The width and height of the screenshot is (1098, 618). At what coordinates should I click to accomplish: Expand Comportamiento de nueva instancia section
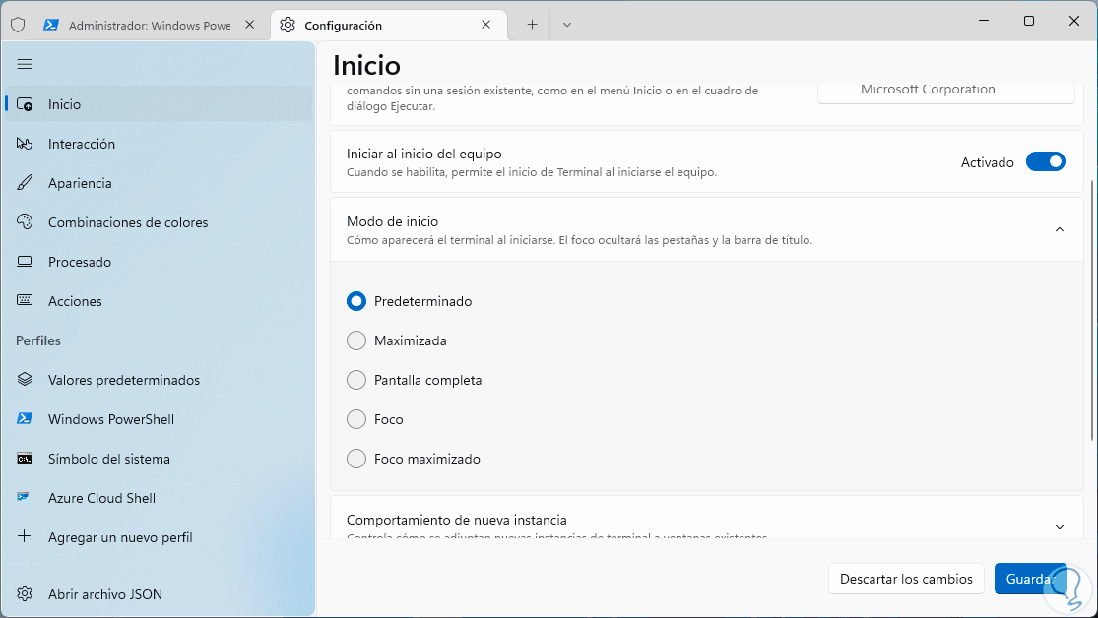tap(1059, 526)
